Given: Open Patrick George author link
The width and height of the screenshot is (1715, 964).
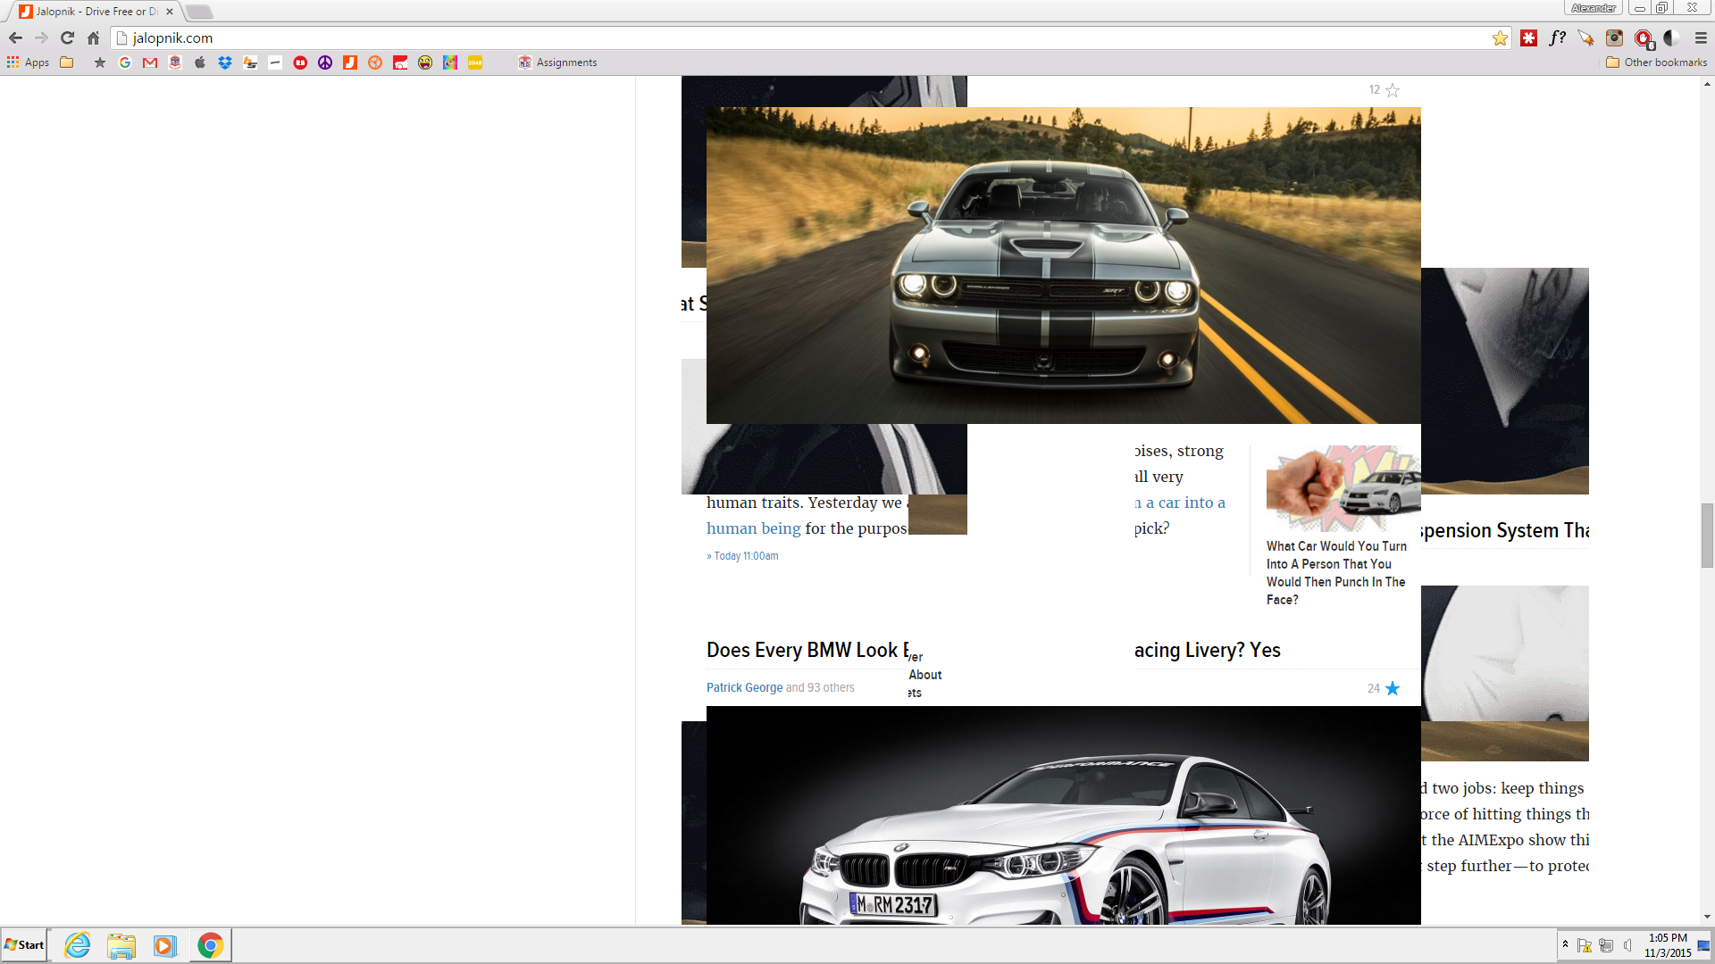Looking at the screenshot, I should pos(744,687).
